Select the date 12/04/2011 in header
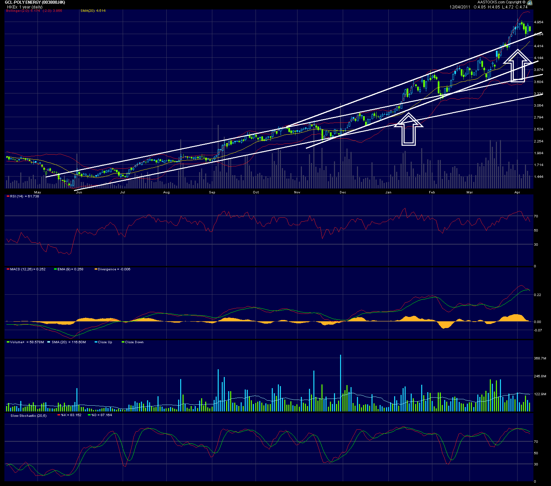This screenshot has width=551, height=486. 460,7
